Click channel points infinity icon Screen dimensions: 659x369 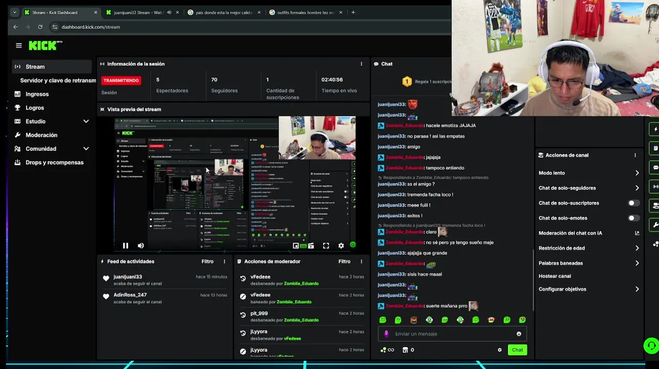click(387, 350)
